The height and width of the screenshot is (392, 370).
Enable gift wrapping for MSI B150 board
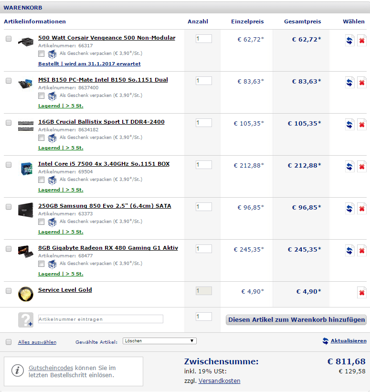[41, 95]
